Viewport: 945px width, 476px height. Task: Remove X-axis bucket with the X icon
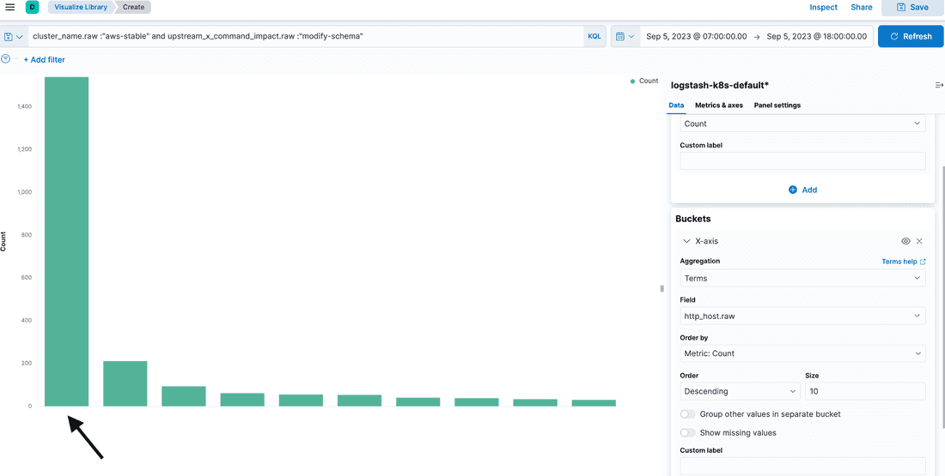click(x=919, y=242)
